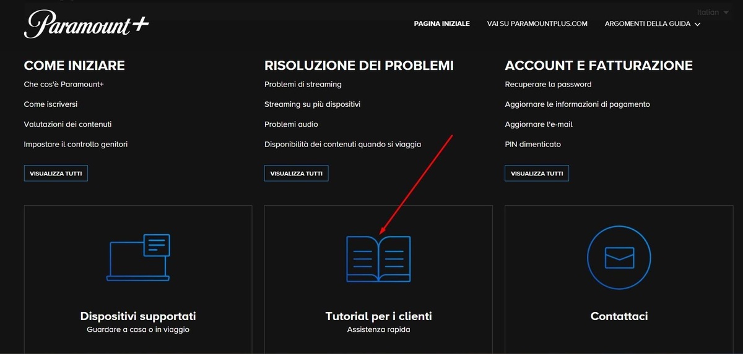
Task: Open Problemi di streaming article
Action: [303, 84]
